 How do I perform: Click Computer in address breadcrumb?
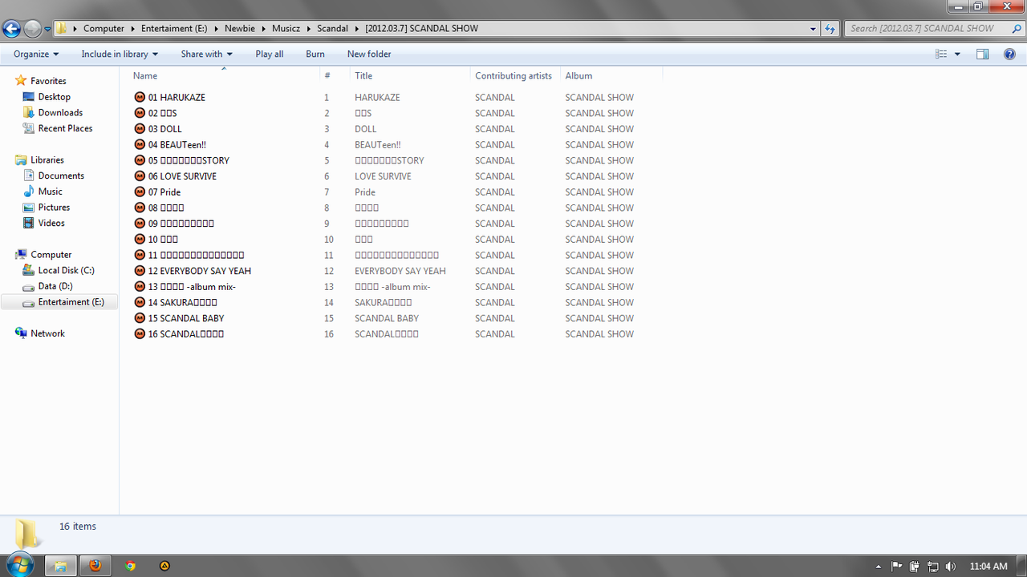tap(104, 28)
